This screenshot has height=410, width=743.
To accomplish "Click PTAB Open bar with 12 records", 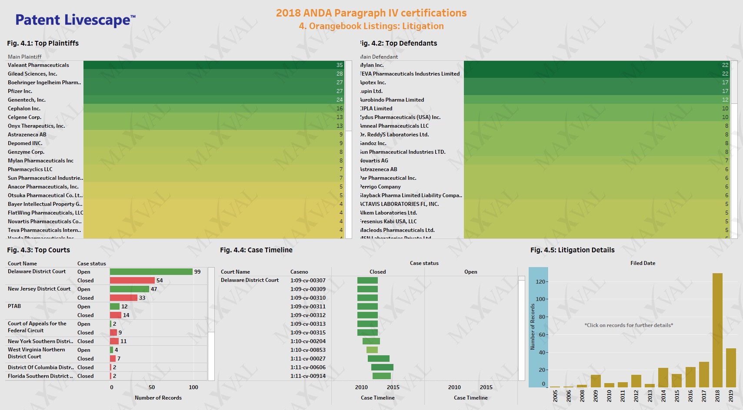I will pyautogui.click(x=115, y=306).
